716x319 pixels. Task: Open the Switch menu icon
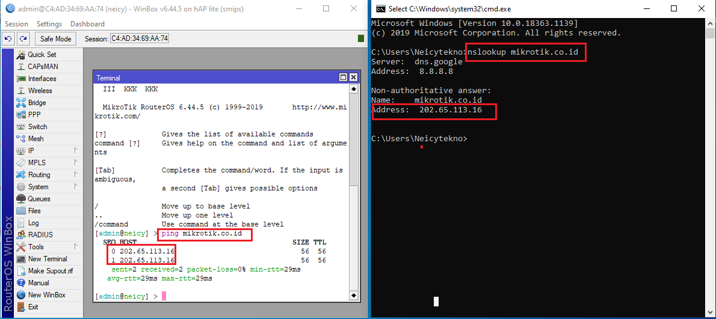click(x=20, y=127)
